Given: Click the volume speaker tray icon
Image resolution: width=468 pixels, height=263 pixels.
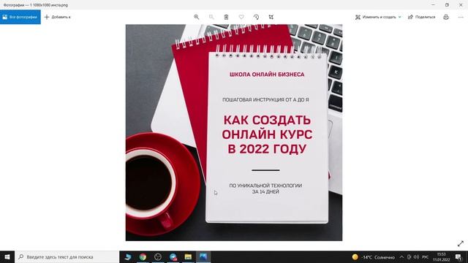Looking at the screenshot, I should click(416, 257).
